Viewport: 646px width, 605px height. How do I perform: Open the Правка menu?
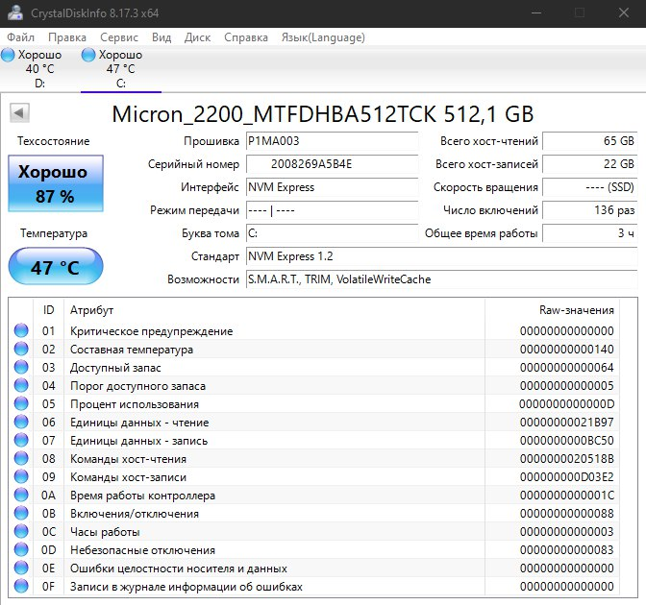point(67,37)
